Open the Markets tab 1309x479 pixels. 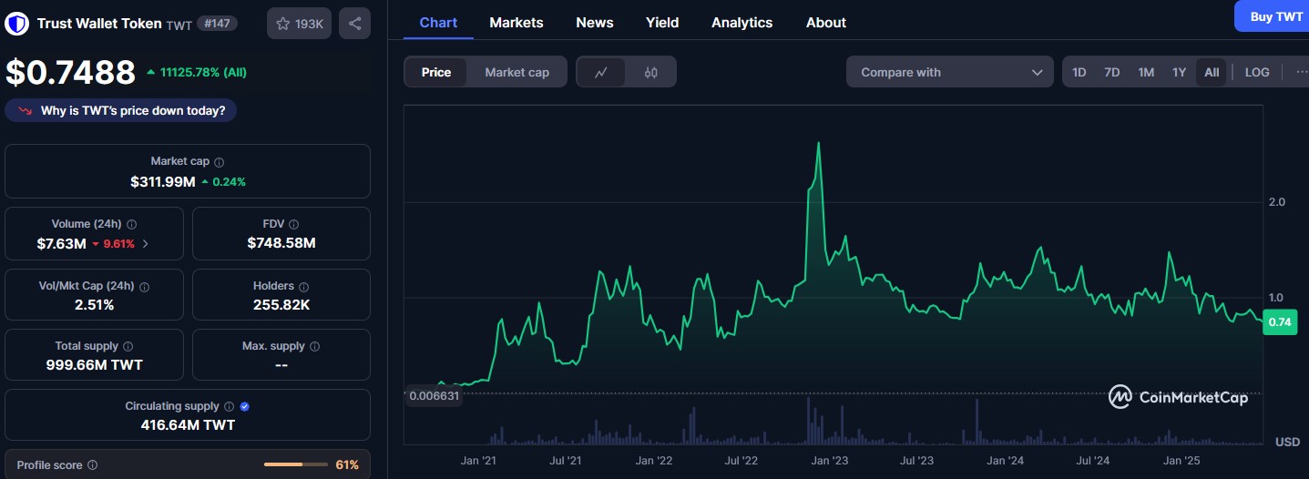[516, 22]
